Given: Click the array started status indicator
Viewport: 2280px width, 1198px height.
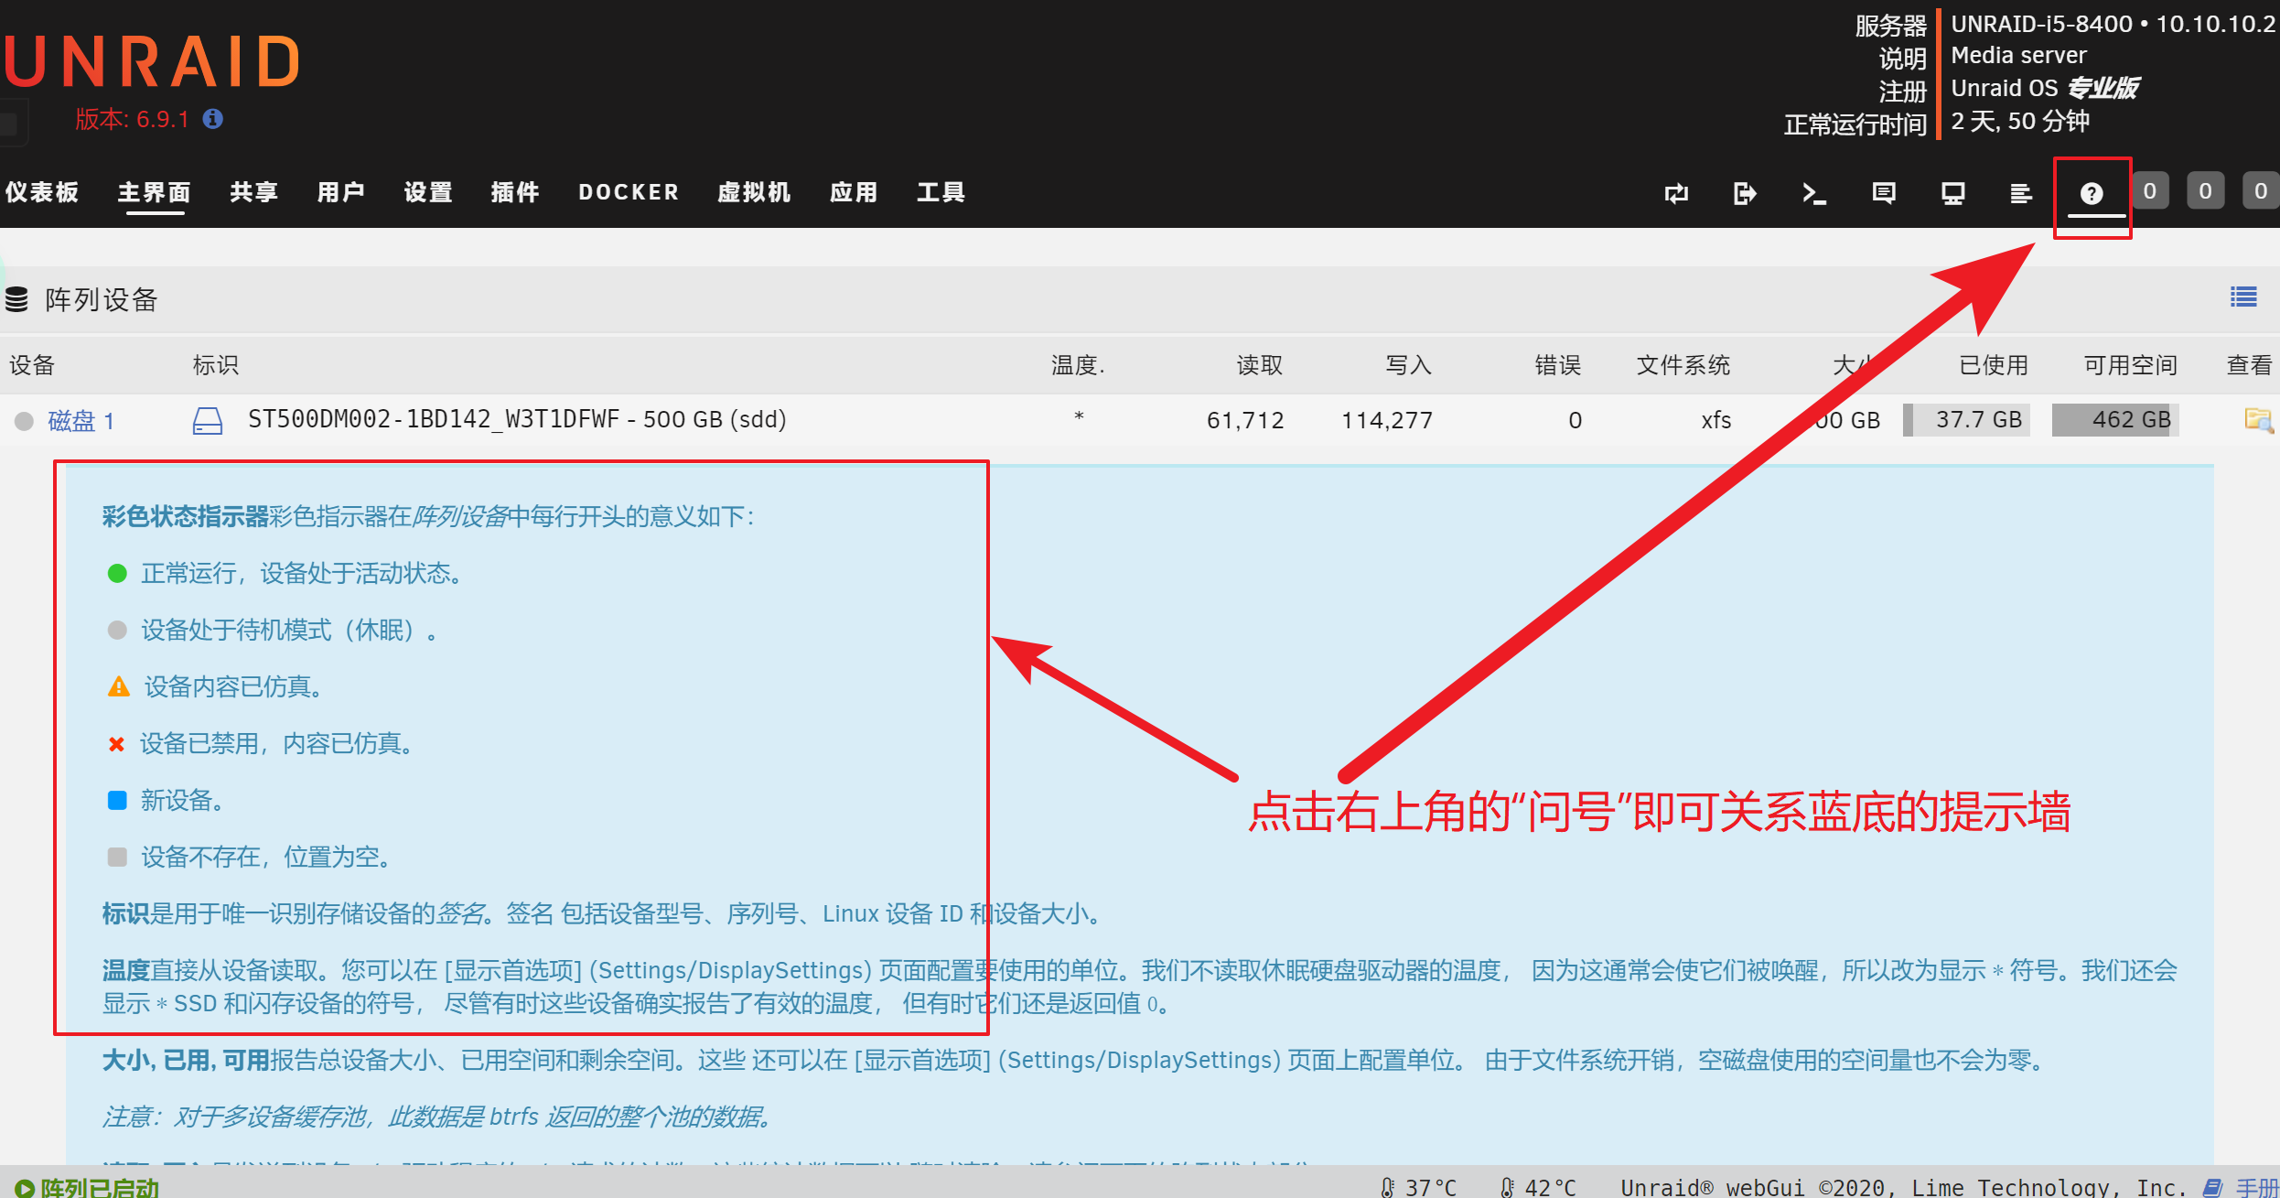Looking at the screenshot, I should point(88,1187).
